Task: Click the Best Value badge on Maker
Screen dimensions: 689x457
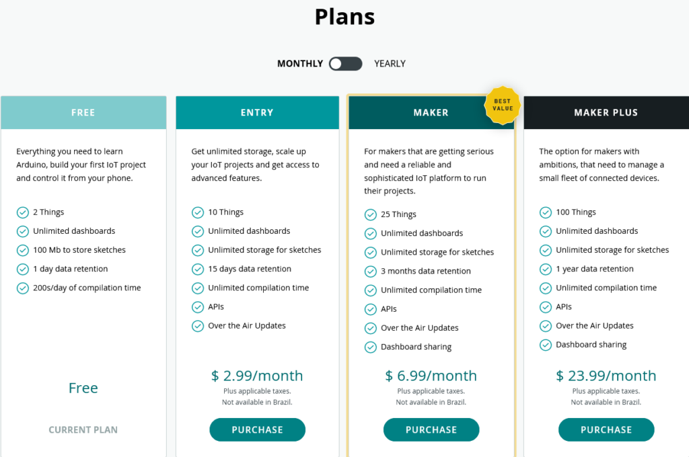Action: coord(502,105)
